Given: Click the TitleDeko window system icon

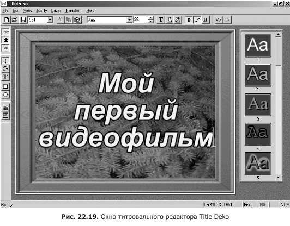Looking at the screenshot, I should 3,3.
